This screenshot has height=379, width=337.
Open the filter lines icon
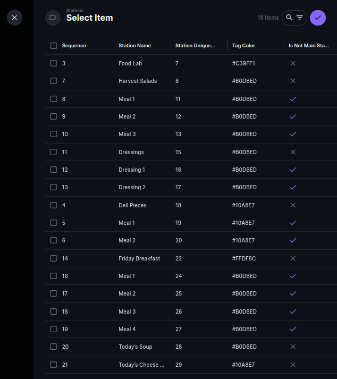click(x=300, y=18)
